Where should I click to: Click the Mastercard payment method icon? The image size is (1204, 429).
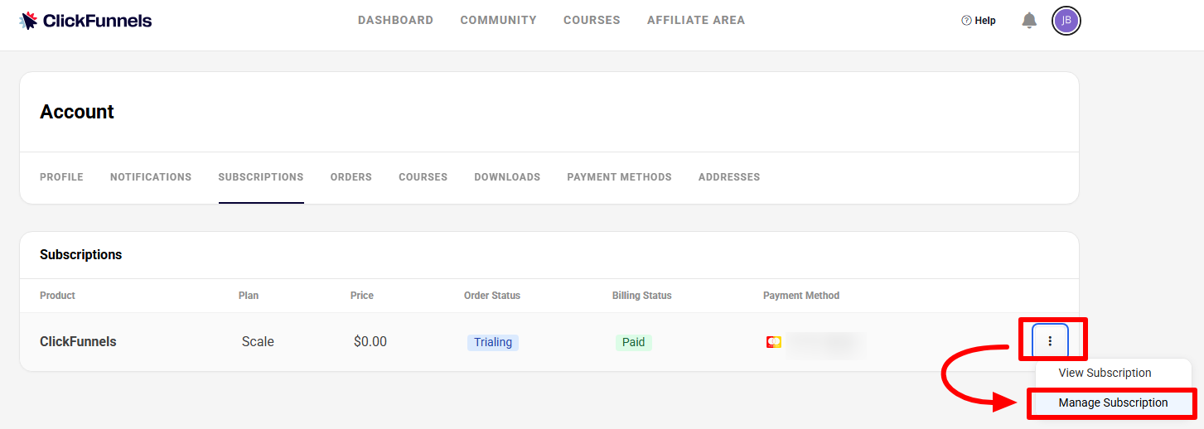pos(774,342)
